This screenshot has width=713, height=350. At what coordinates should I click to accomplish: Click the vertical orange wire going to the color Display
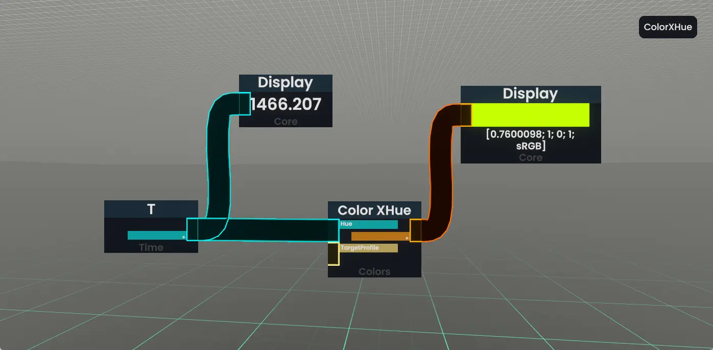pyautogui.click(x=439, y=169)
